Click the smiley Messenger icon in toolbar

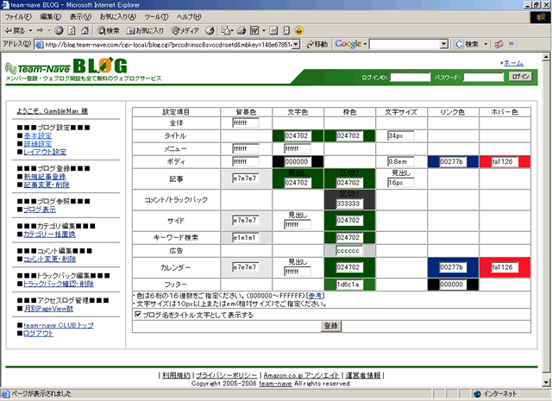[x=298, y=30]
